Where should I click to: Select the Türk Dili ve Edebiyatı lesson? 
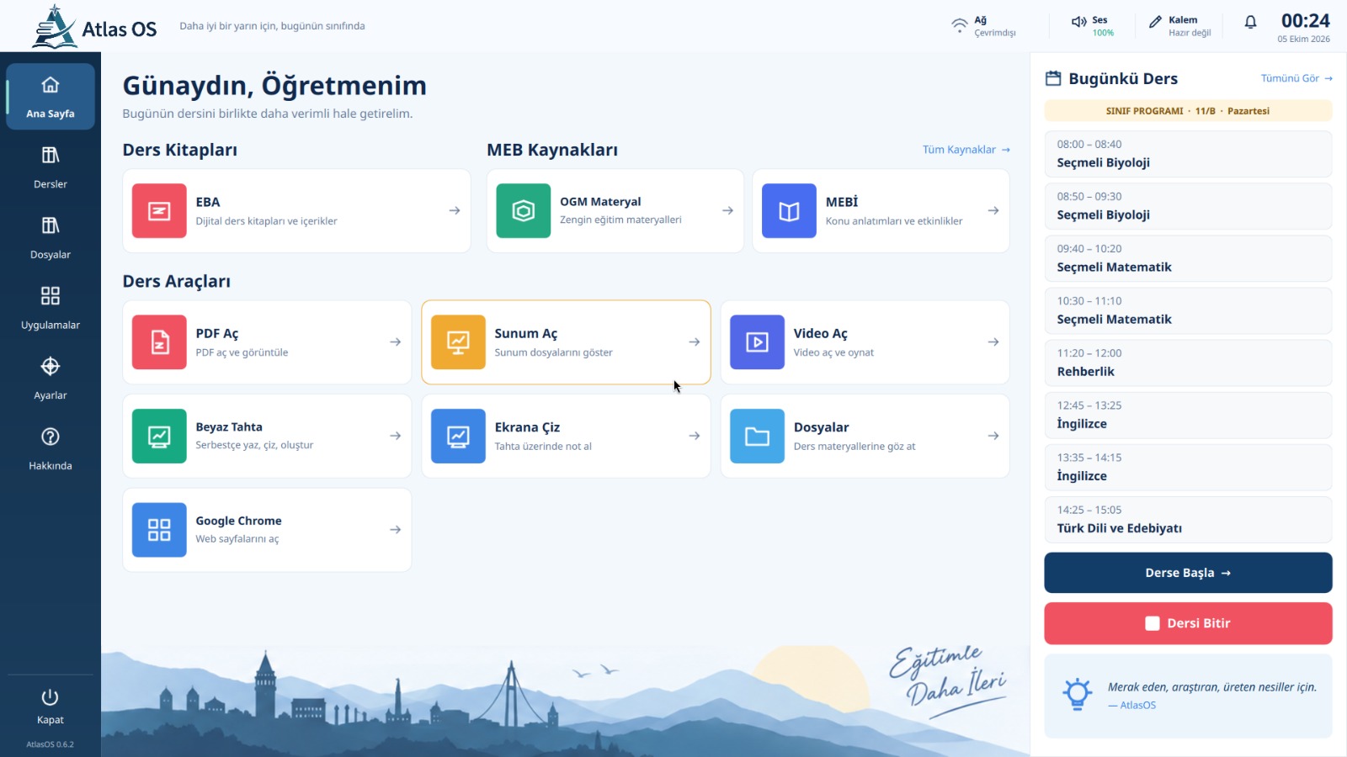[1188, 519]
